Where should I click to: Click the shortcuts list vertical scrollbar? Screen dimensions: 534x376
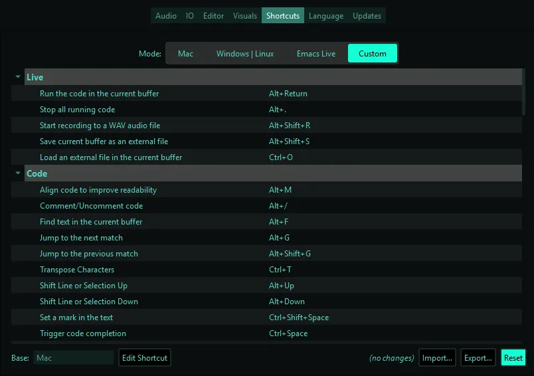(524, 92)
